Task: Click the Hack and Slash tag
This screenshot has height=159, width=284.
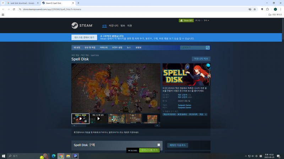Action: pos(182,114)
